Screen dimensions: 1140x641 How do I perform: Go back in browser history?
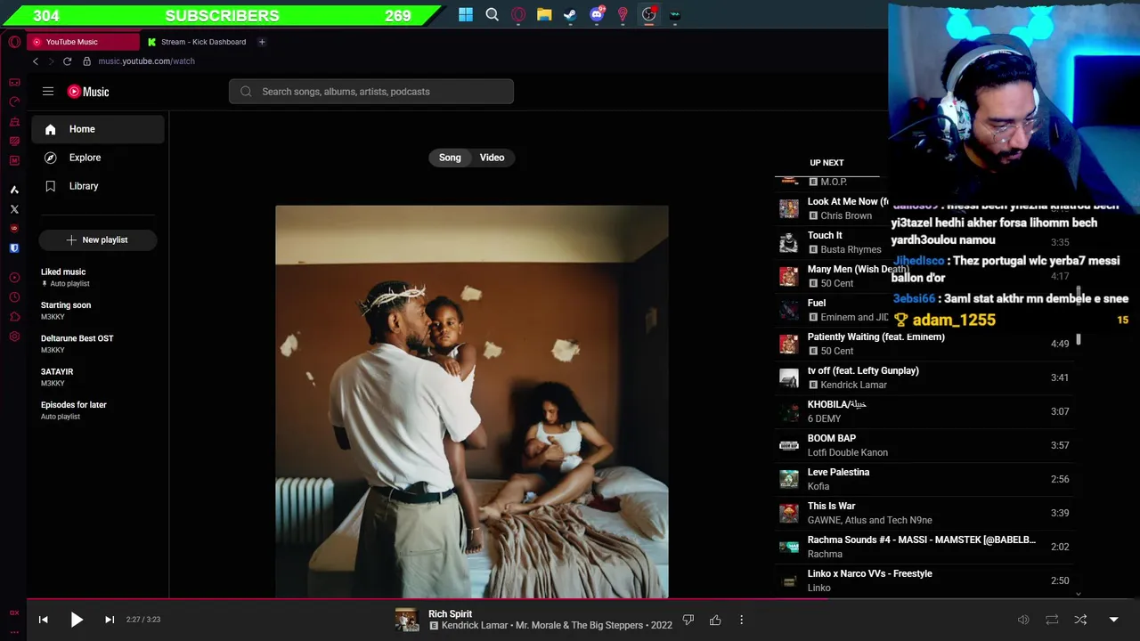coord(36,61)
